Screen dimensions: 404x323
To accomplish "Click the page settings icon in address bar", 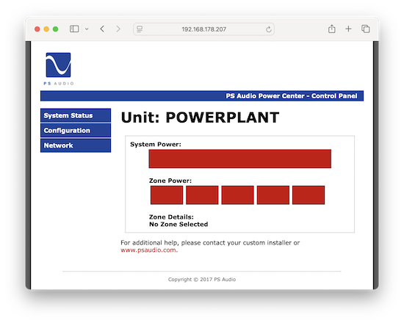I will [140, 29].
